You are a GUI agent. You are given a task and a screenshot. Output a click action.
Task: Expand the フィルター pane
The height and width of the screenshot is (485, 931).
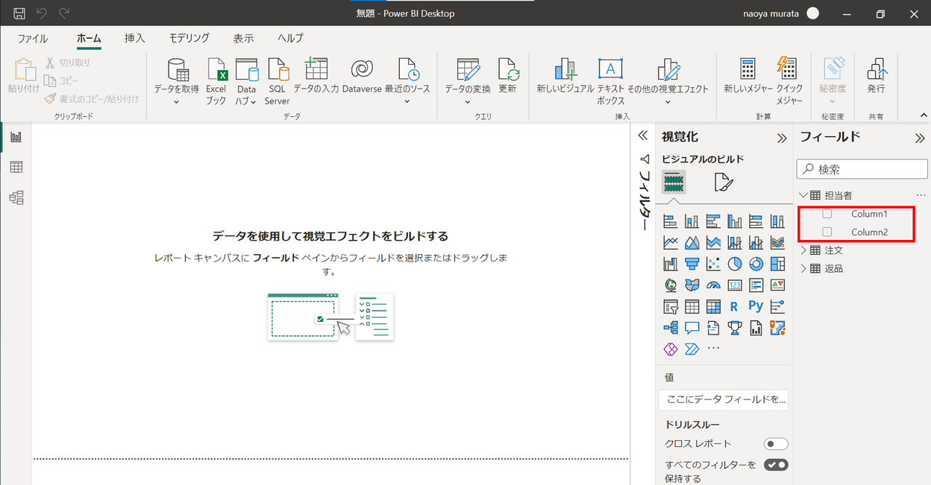pyautogui.click(x=643, y=136)
